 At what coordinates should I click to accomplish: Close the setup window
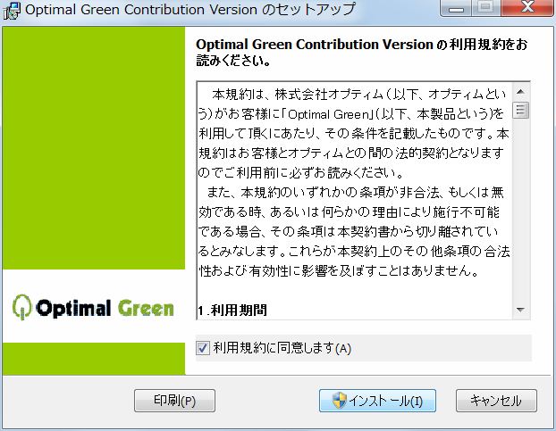[527, 8]
